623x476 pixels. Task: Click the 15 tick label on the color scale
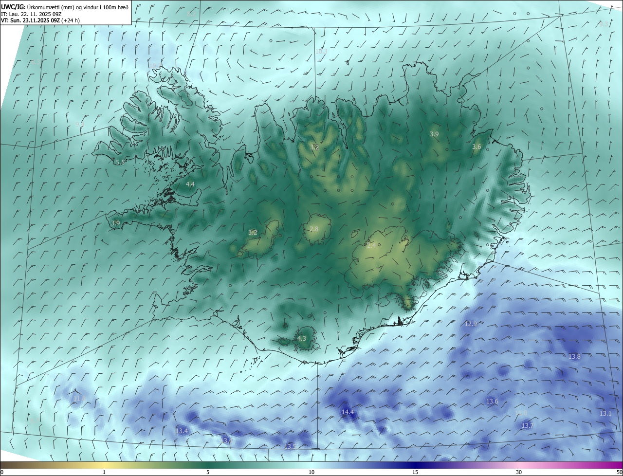point(415,472)
